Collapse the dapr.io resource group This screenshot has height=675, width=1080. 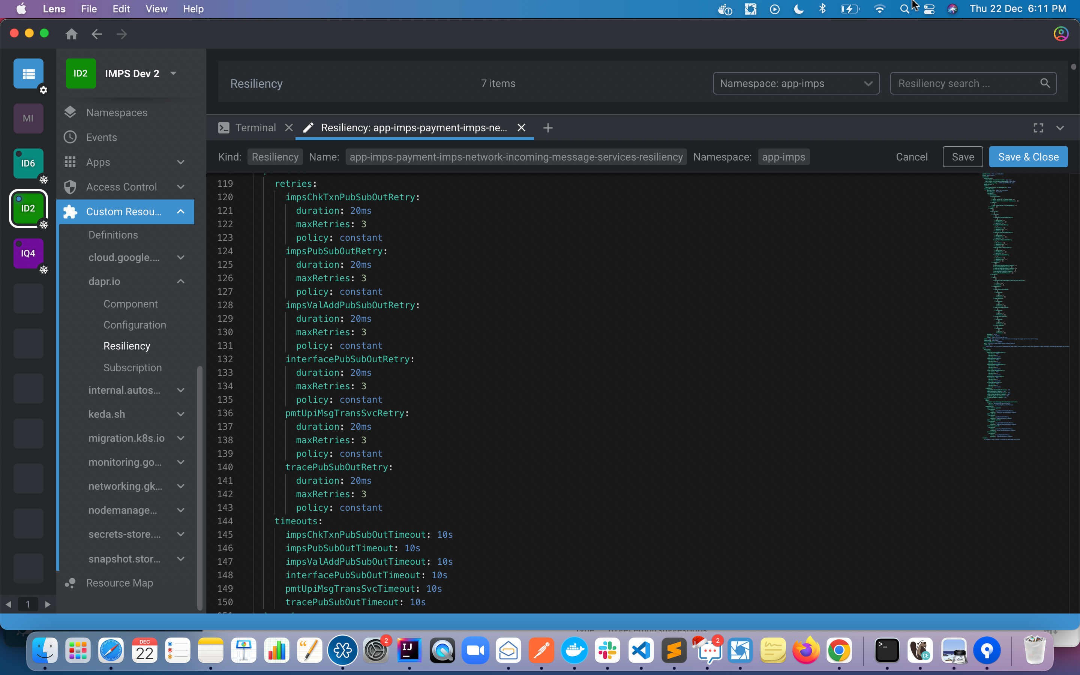click(181, 281)
